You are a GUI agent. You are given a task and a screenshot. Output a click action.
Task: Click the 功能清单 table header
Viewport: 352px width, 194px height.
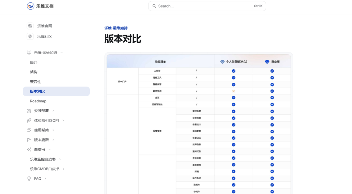tap(160, 62)
